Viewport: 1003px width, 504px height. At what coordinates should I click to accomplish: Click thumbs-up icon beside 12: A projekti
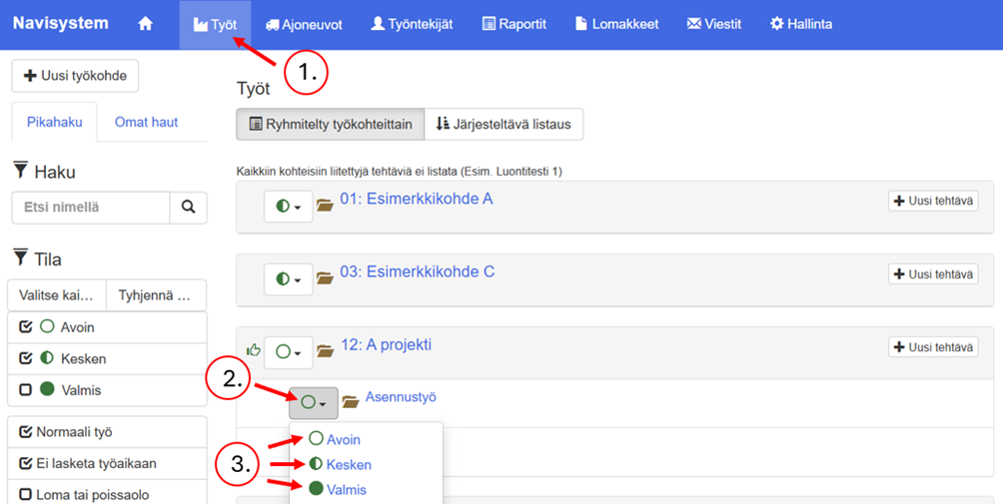point(253,350)
